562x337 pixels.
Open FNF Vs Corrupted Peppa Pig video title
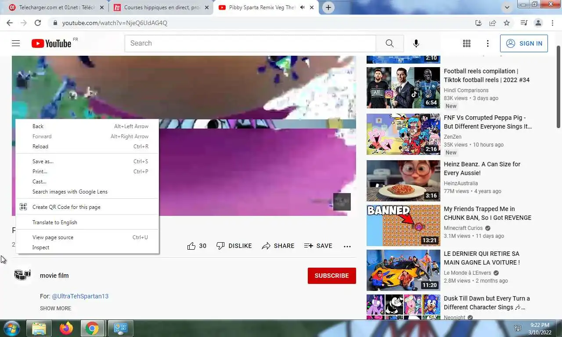click(487, 122)
